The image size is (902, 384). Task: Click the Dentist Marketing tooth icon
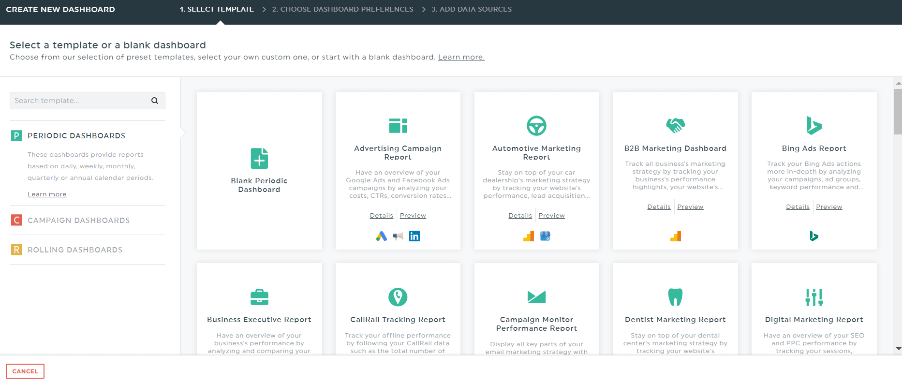pos(675,297)
